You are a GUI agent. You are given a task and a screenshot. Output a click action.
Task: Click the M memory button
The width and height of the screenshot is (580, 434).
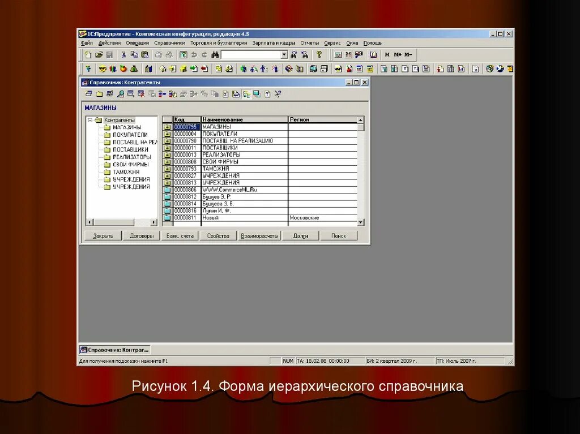[x=387, y=55]
